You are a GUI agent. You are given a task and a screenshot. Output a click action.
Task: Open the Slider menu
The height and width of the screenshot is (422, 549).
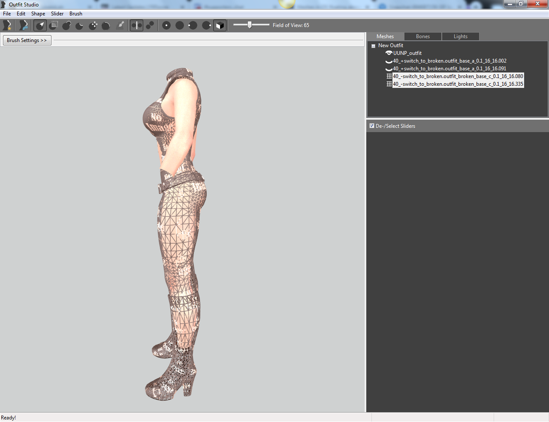pyautogui.click(x=57, y=14)
